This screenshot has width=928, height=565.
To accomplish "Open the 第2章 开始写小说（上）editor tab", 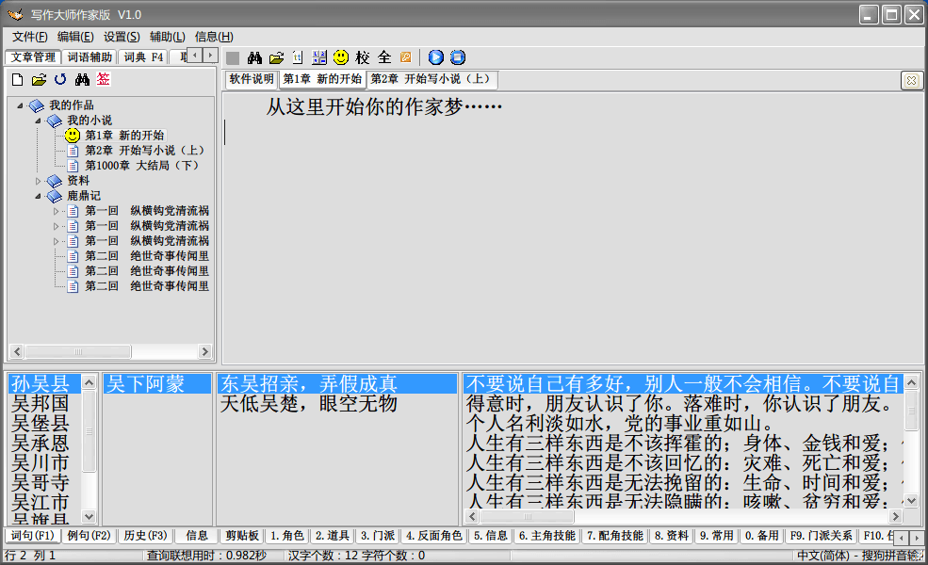I will (x=431, y=79).
